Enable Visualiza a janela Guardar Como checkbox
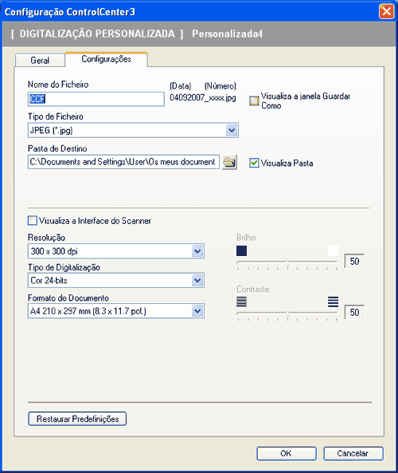Viewport: 398px width, 473px height. click(254, 101)
